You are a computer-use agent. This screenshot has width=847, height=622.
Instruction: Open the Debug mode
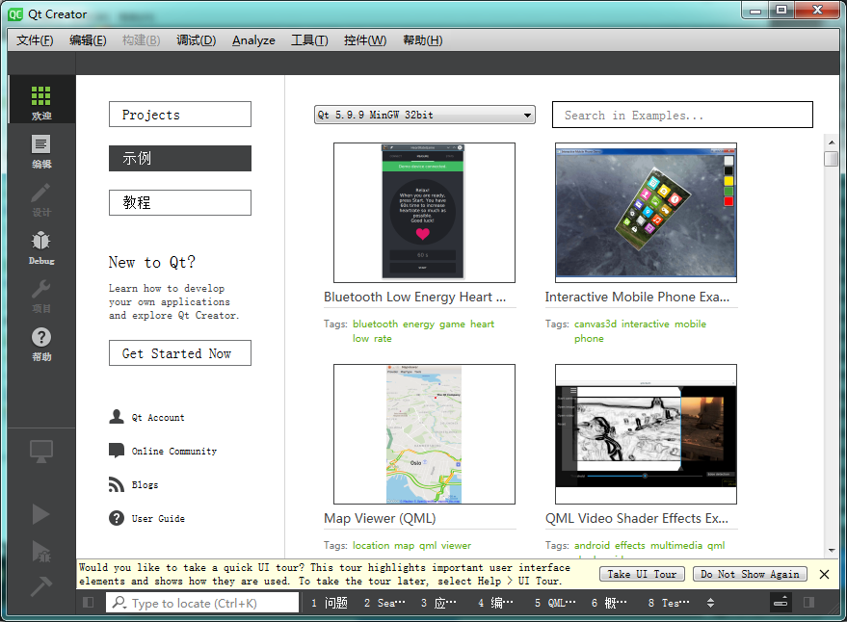click(41, 248)
